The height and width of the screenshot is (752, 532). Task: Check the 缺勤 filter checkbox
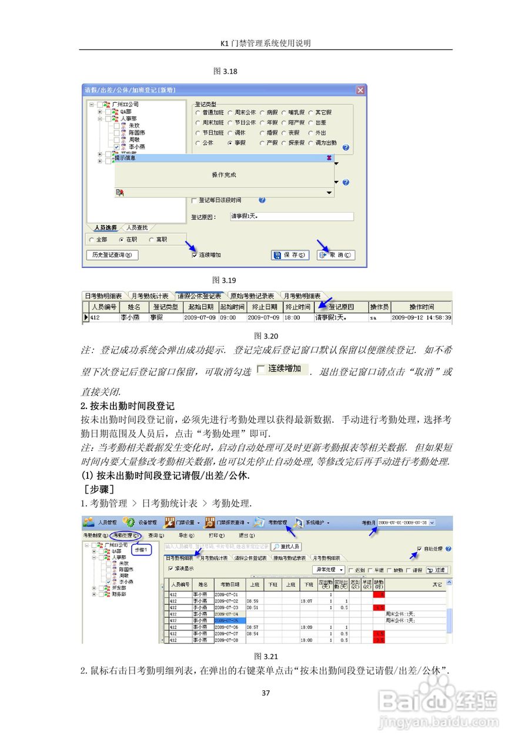(389, 570)
